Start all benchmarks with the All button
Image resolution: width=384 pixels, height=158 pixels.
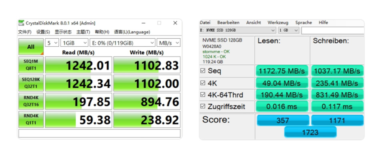[31, 47]
